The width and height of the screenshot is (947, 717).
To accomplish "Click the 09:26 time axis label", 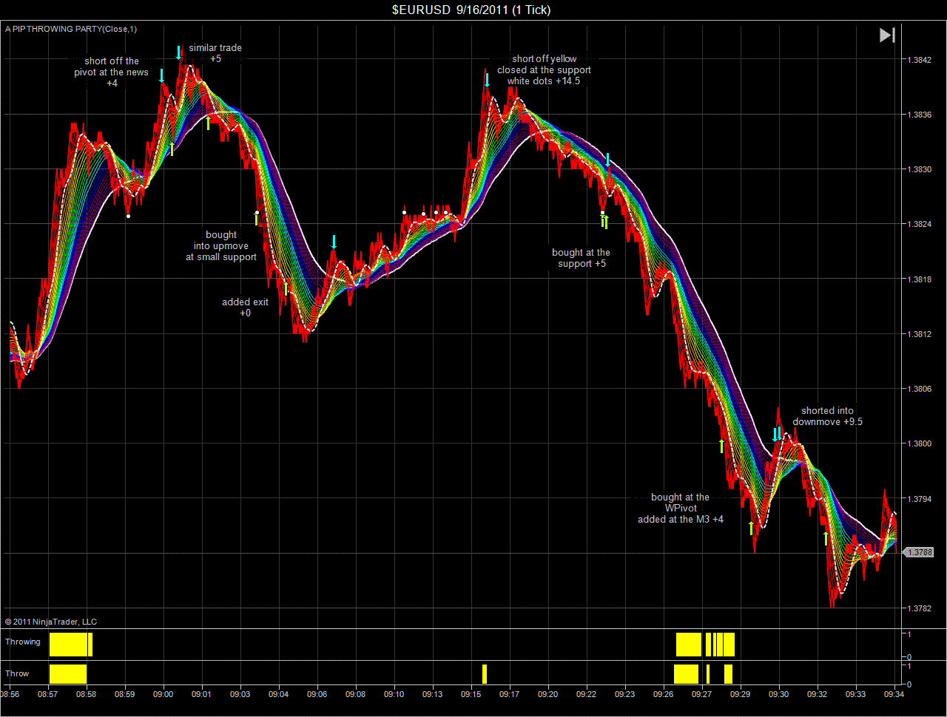I will pyautogui.click(x=663, y=694).
